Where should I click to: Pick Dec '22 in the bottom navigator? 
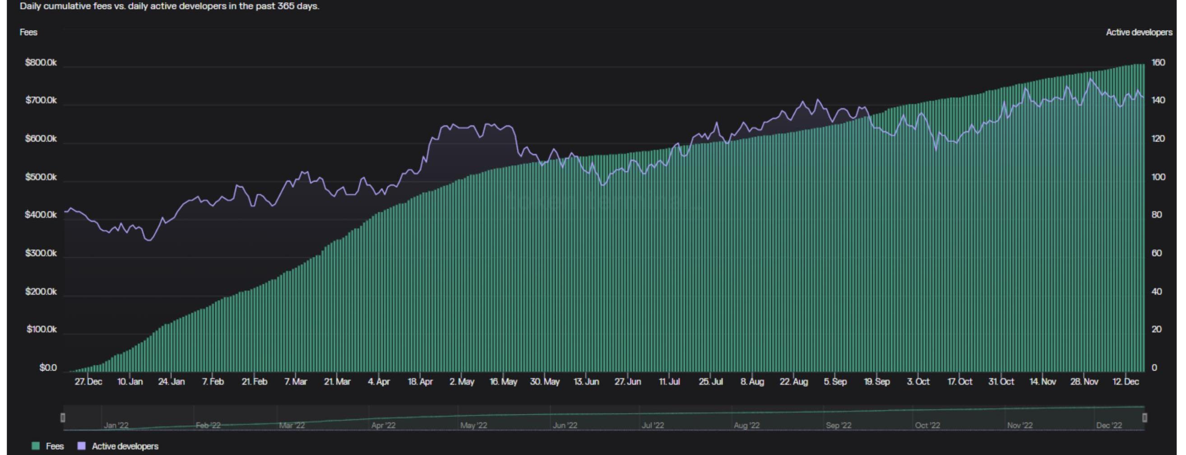tap(1109, 425)
